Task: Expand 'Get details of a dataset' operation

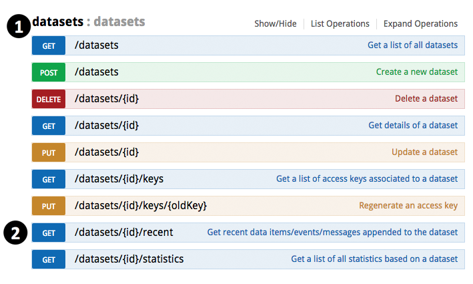Action: (x=413, y=126)
